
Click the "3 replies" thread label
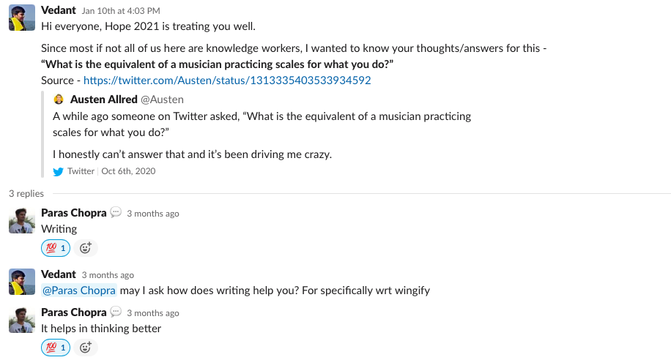tap(26, 194)
